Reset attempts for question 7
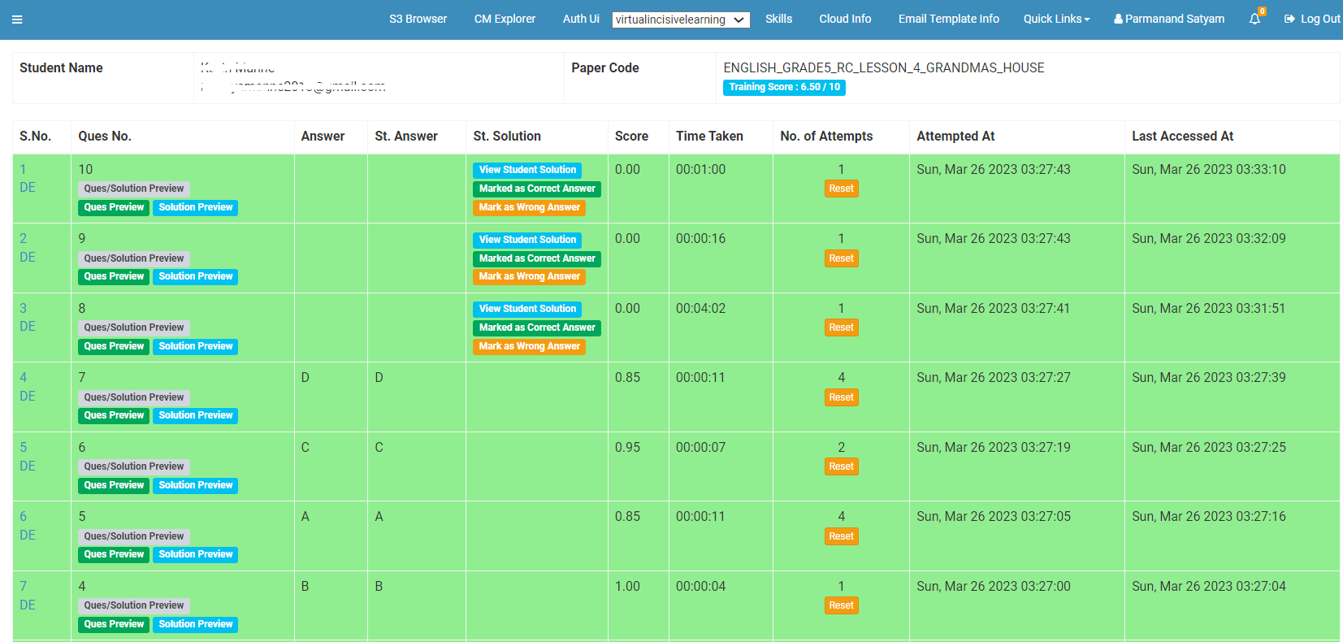The image size is (1343, 642). [841, 397]
